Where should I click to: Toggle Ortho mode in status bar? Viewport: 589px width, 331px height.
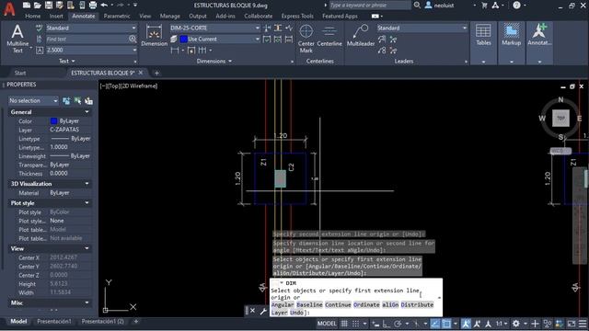pos(387,324)
